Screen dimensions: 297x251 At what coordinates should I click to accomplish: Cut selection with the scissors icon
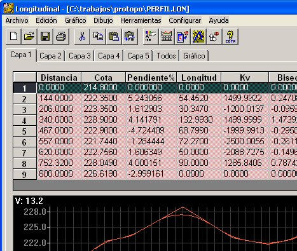tap(82, 37)
